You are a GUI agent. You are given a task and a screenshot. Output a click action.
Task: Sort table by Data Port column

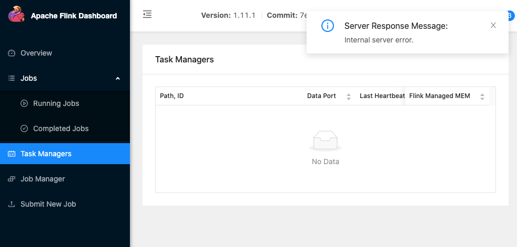(x=348, y=96)
